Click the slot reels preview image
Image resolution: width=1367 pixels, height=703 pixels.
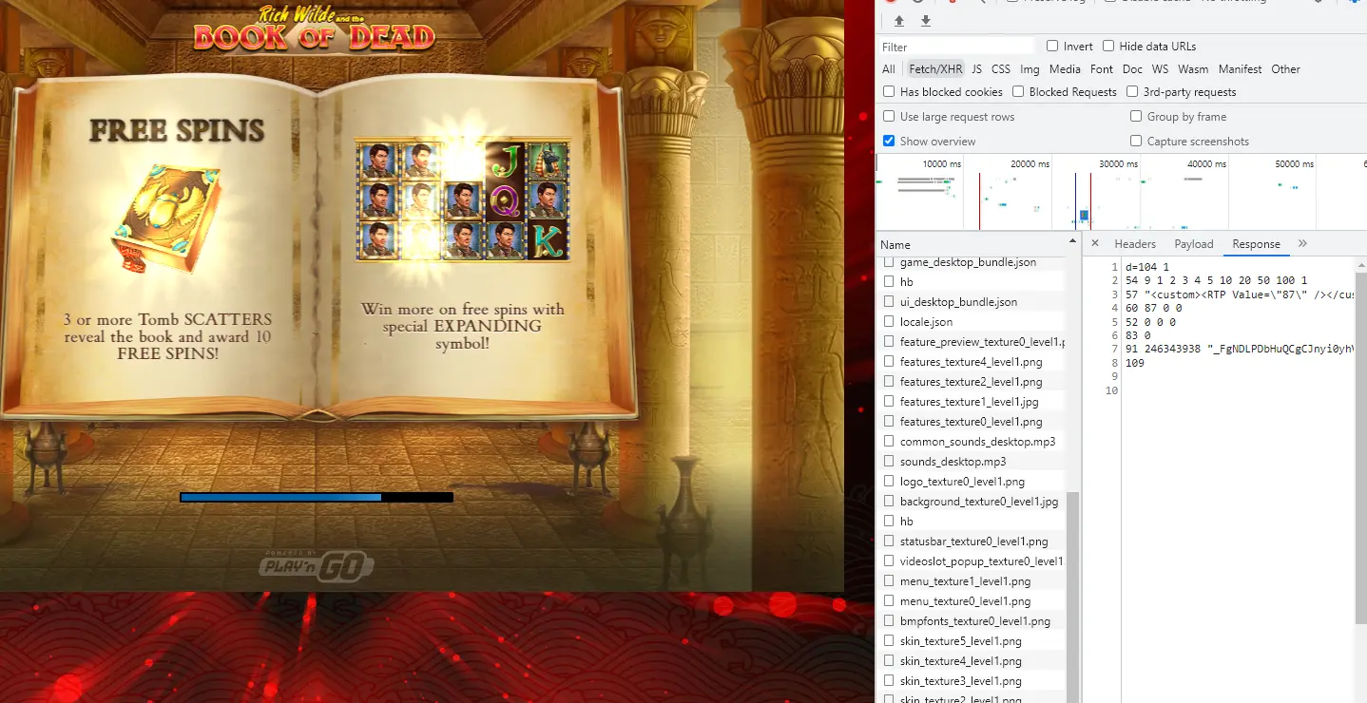click(x=463, y=199)
